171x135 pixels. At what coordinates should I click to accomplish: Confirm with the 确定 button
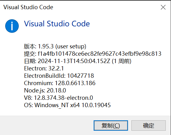click(x=149, y=126)
